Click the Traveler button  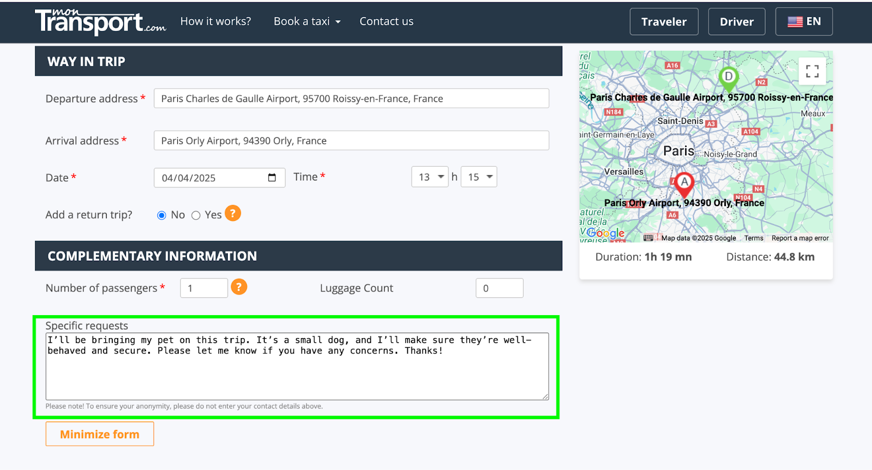coord(664,22)
